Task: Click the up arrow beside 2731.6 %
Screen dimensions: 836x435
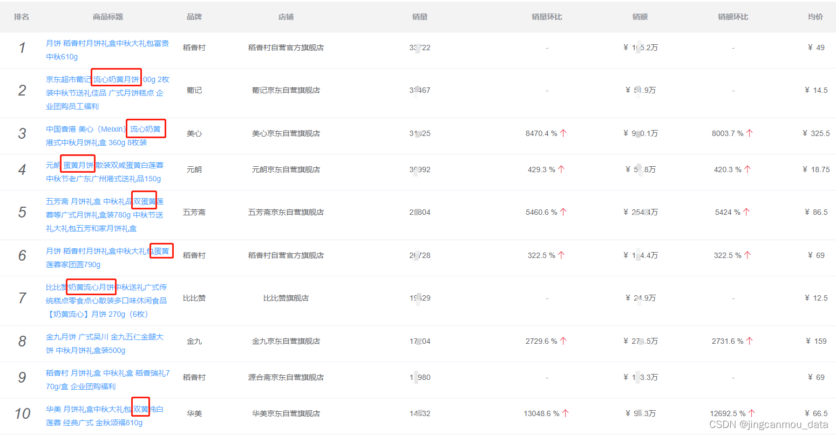Action: click(x=749, y=341)
